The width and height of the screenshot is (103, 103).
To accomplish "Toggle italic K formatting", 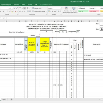I will pos(1,11).
